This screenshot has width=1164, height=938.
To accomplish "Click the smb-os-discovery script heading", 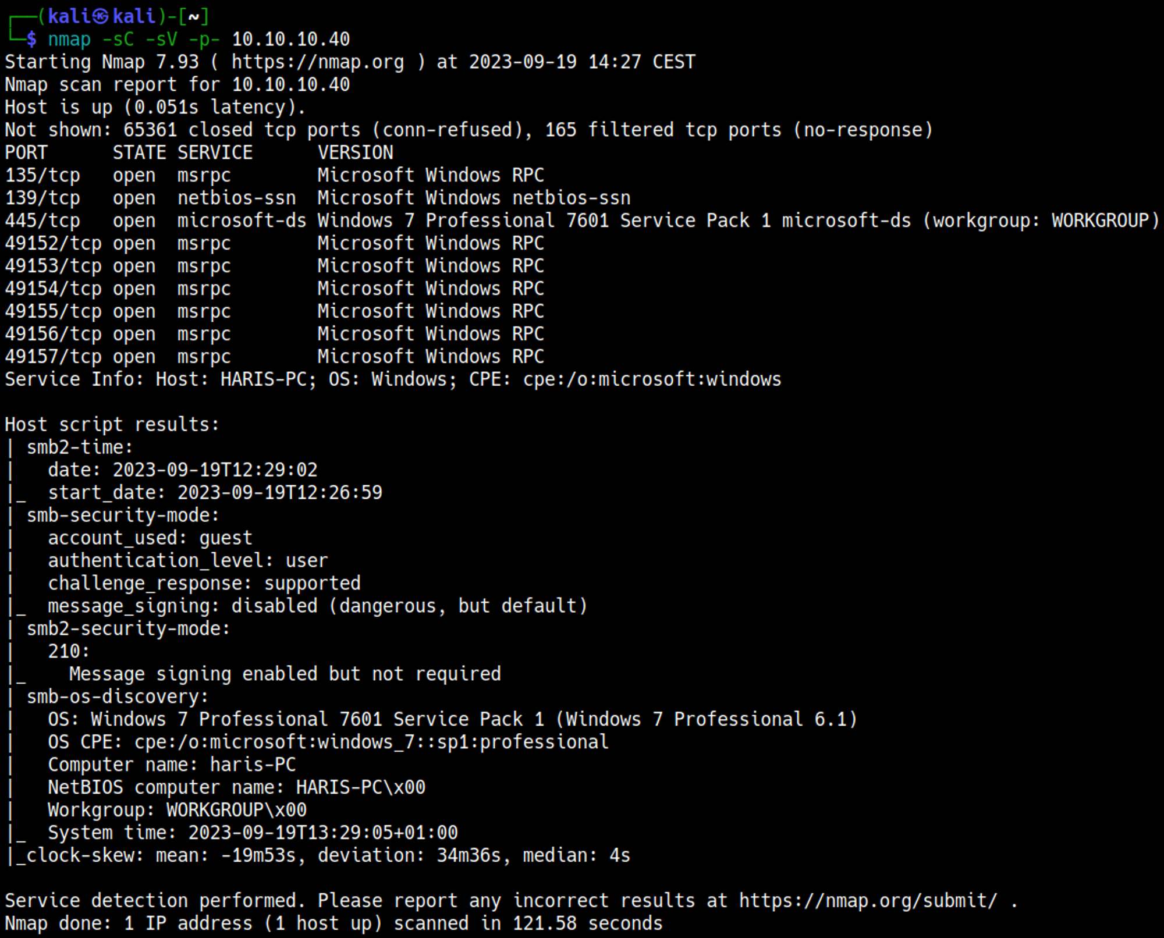I will click(x=118, y=697).
